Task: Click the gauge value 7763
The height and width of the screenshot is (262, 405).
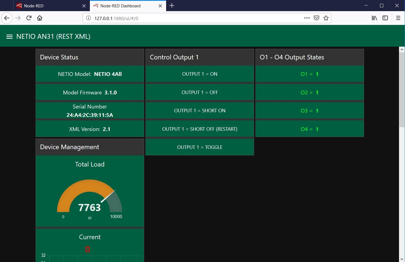Action: (90, 207)
